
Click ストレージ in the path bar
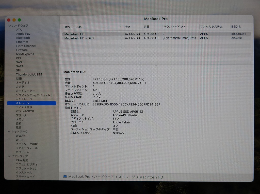(127, 177)
